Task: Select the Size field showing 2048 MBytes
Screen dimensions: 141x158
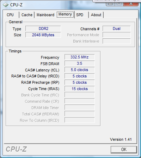Action: pyautogui.click(x=43, y=35)
